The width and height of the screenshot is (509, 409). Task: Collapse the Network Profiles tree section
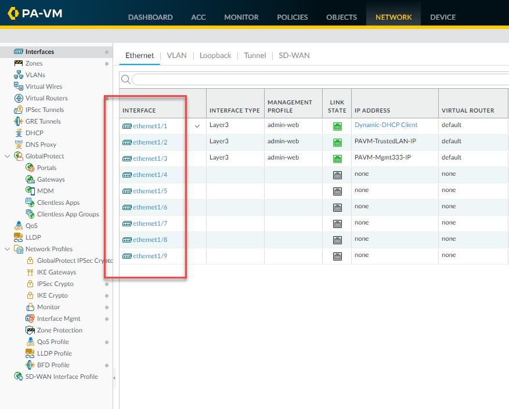coord(6,249)
